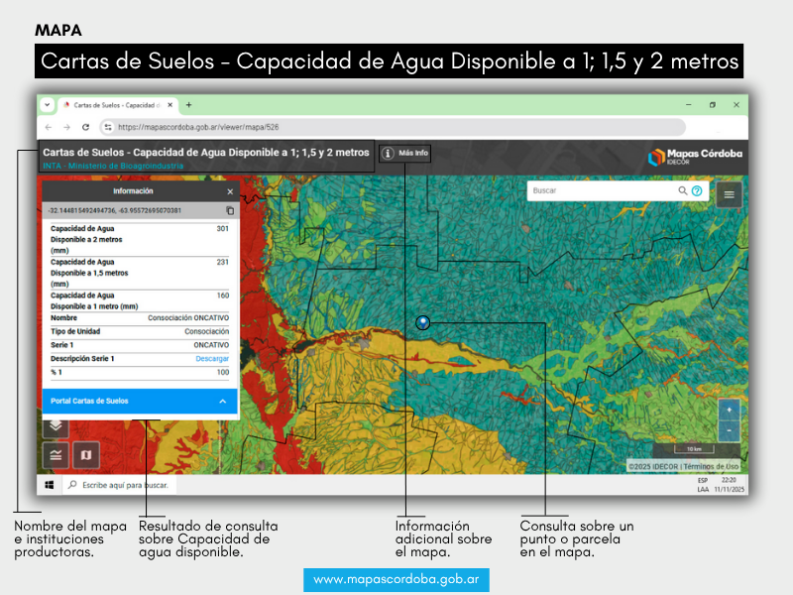Screen dimensions: 793x595
Task: Click the blue location pin marker
Action: [423, 322]
